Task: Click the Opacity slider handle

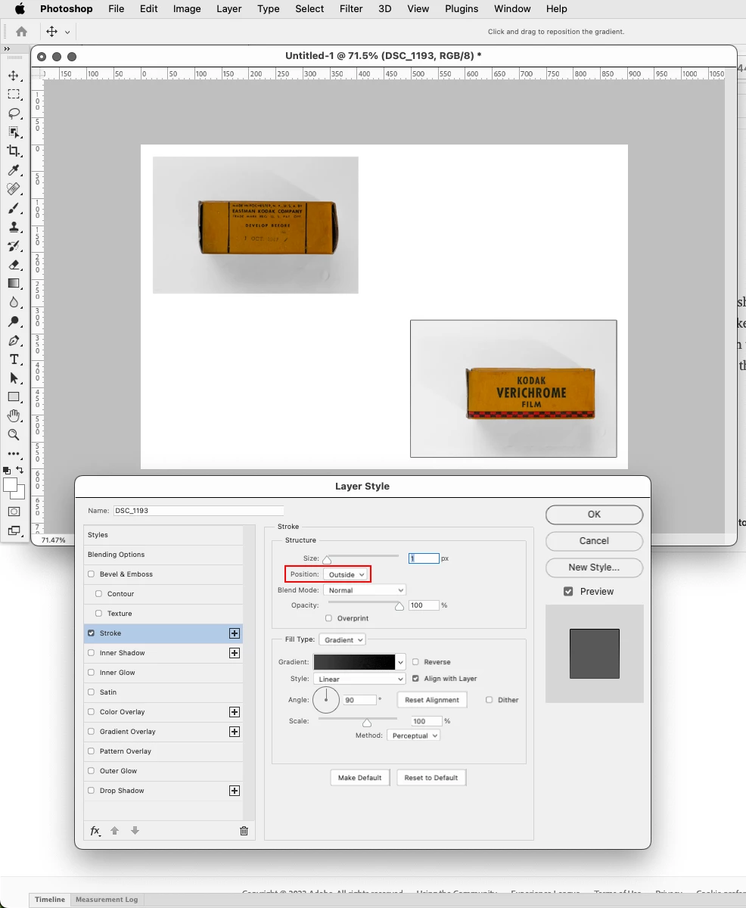Action: pos(399,607)
